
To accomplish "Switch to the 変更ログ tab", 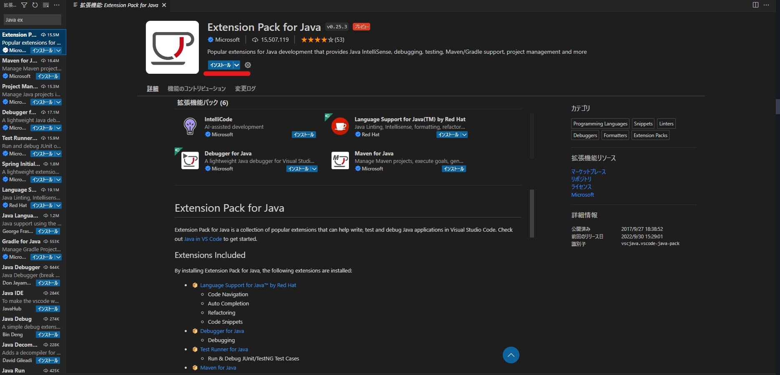I will coord(245,88).
